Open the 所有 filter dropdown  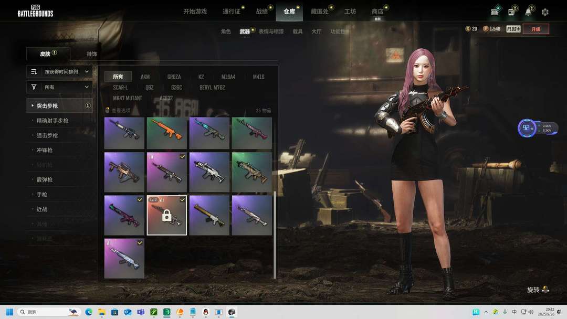point(60,87)
